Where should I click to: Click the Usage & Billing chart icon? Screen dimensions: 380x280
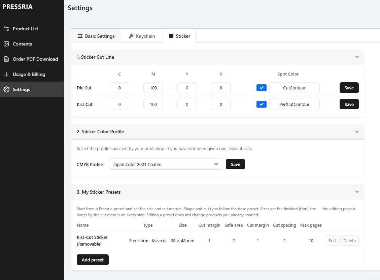[6, 74]
